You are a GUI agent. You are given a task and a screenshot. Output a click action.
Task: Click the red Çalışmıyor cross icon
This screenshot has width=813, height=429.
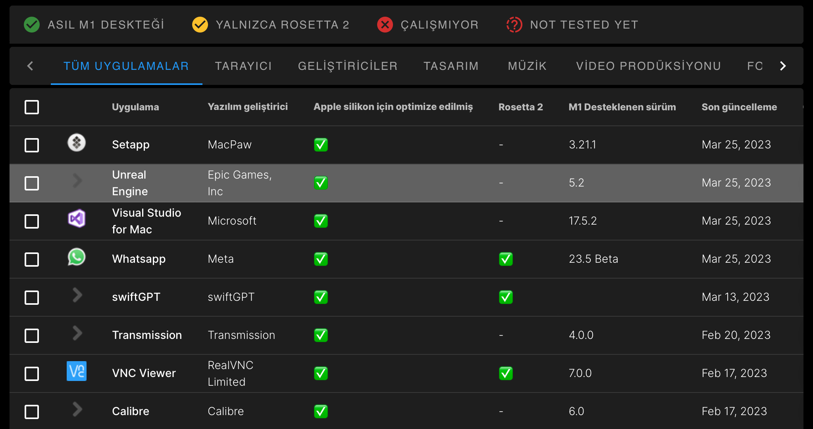(x=385, y=25)
